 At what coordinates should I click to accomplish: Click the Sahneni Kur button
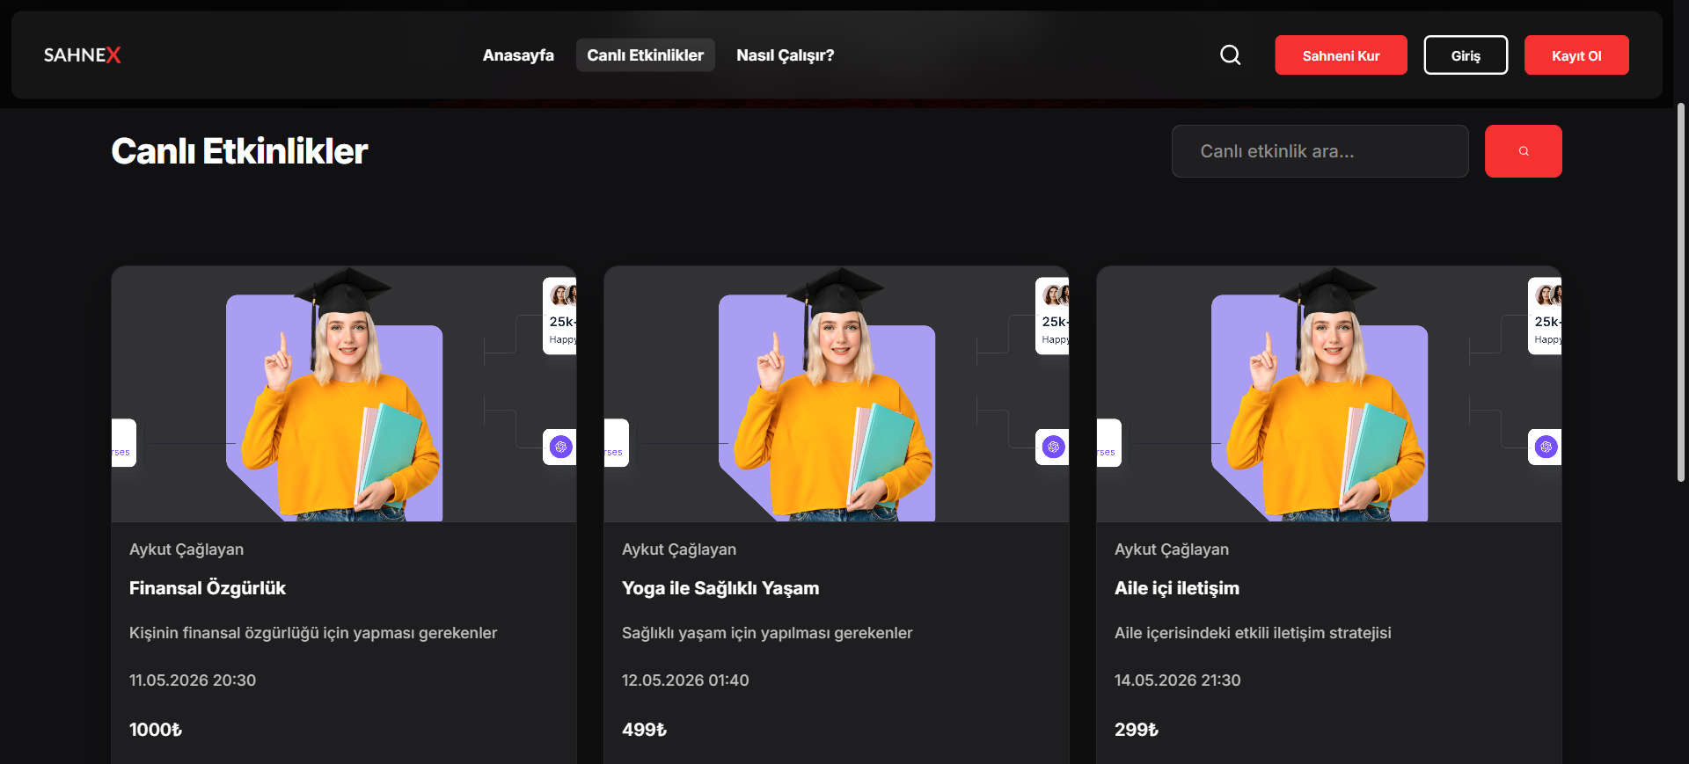pyautogui.click(x=1341, y=55)
